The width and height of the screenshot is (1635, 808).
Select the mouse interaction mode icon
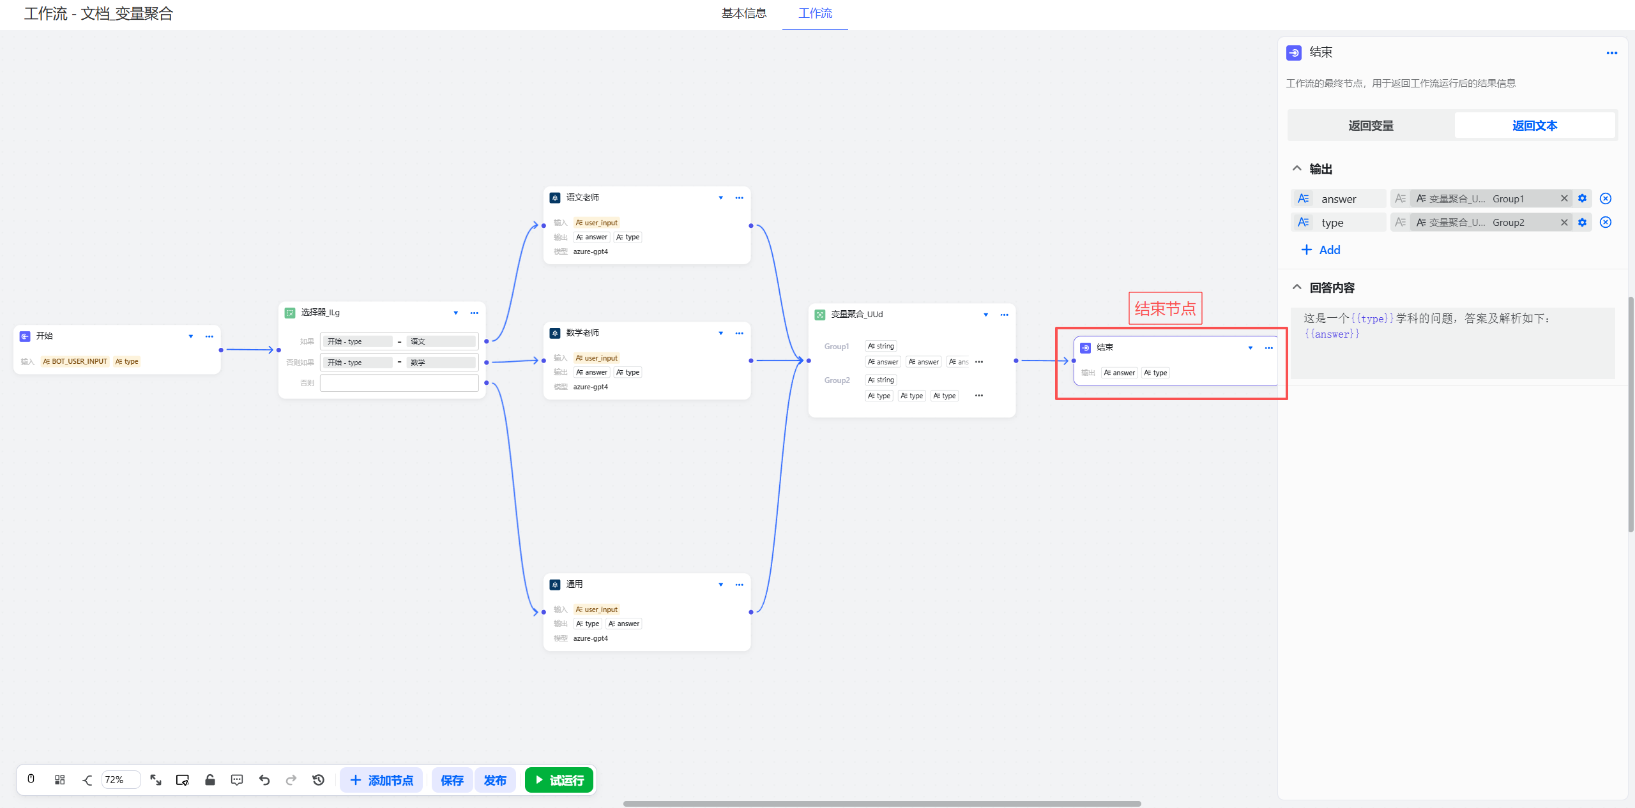tap(31, 779)
